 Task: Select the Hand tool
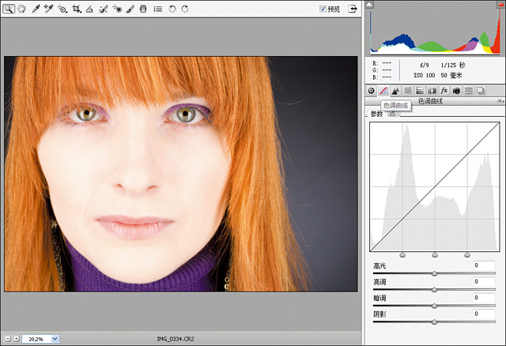[21, 9]
